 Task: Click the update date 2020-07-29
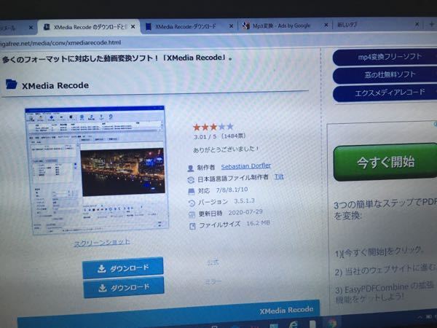[245, 213]
